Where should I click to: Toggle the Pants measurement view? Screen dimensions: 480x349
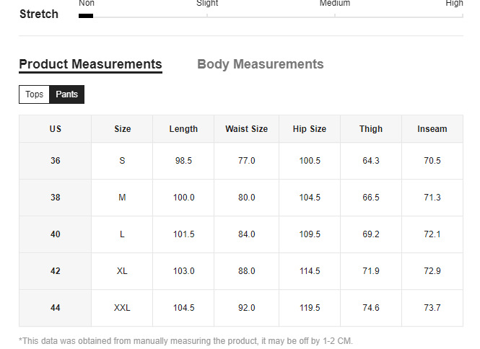[x=66, y=94]
